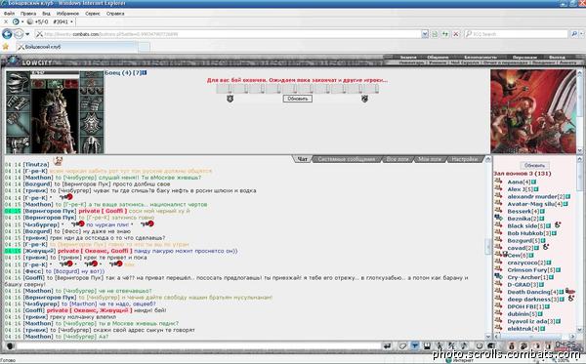Switch to the Системные сообщения tab

coord(347,159)
